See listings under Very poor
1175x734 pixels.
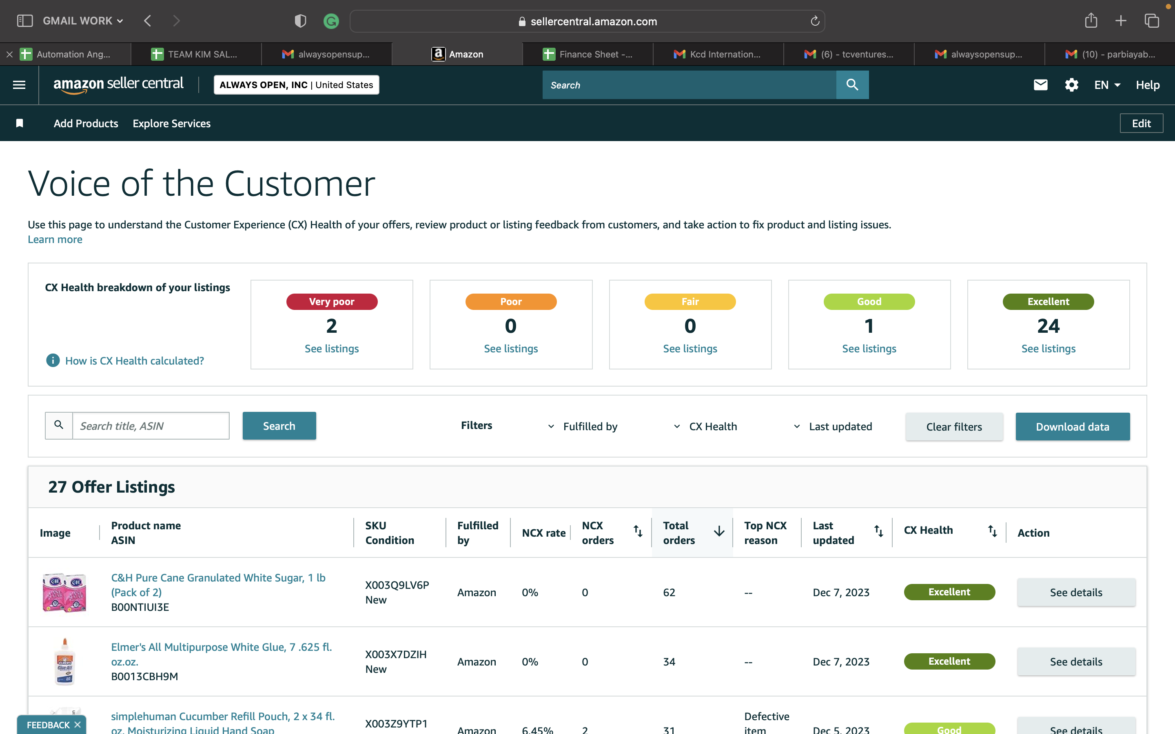point(332,349)
